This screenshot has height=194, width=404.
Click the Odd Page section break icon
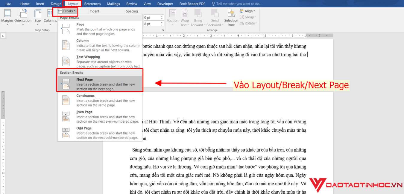click(66, 133)
